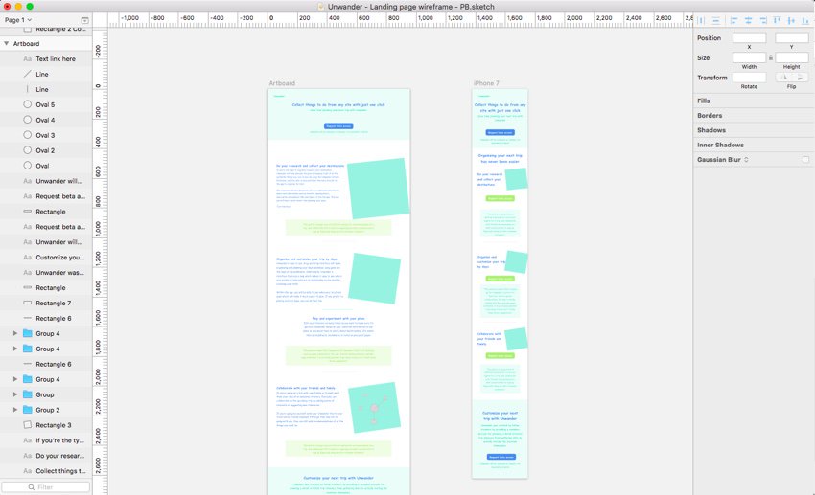Viewport: 815px width, 495px height.
Task: Click the Rectangle 3 layer shape icon
Action: coord(28,424)
